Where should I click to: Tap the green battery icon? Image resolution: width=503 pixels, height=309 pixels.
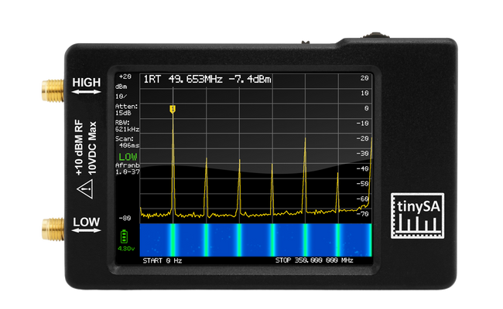tap(125, 236)
